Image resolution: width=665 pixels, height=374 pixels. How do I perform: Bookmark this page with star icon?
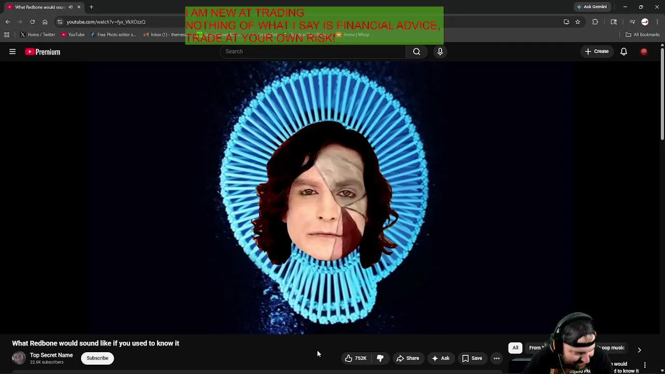tap(578, 22)
